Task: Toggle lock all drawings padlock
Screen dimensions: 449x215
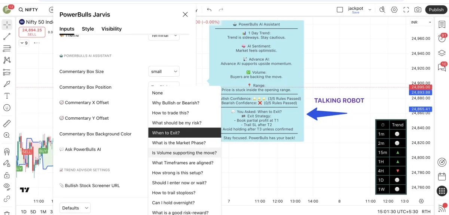Action: (x=7, y=175)
